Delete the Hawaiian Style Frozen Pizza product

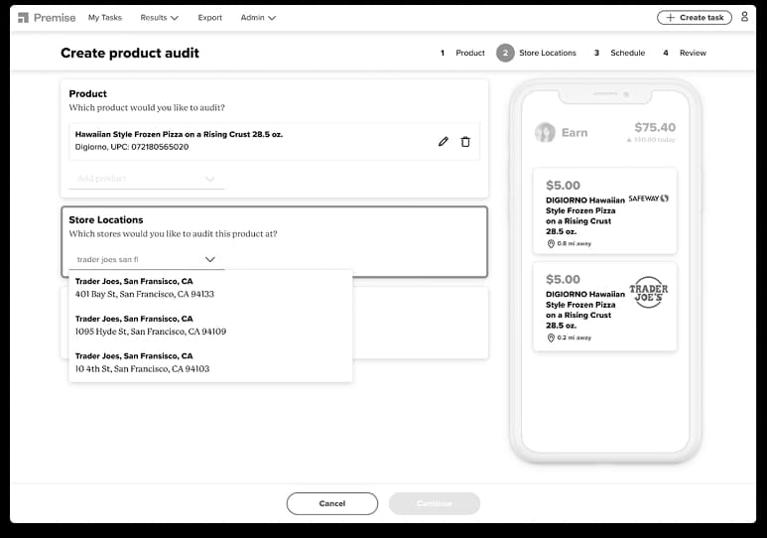pos(465,142)
